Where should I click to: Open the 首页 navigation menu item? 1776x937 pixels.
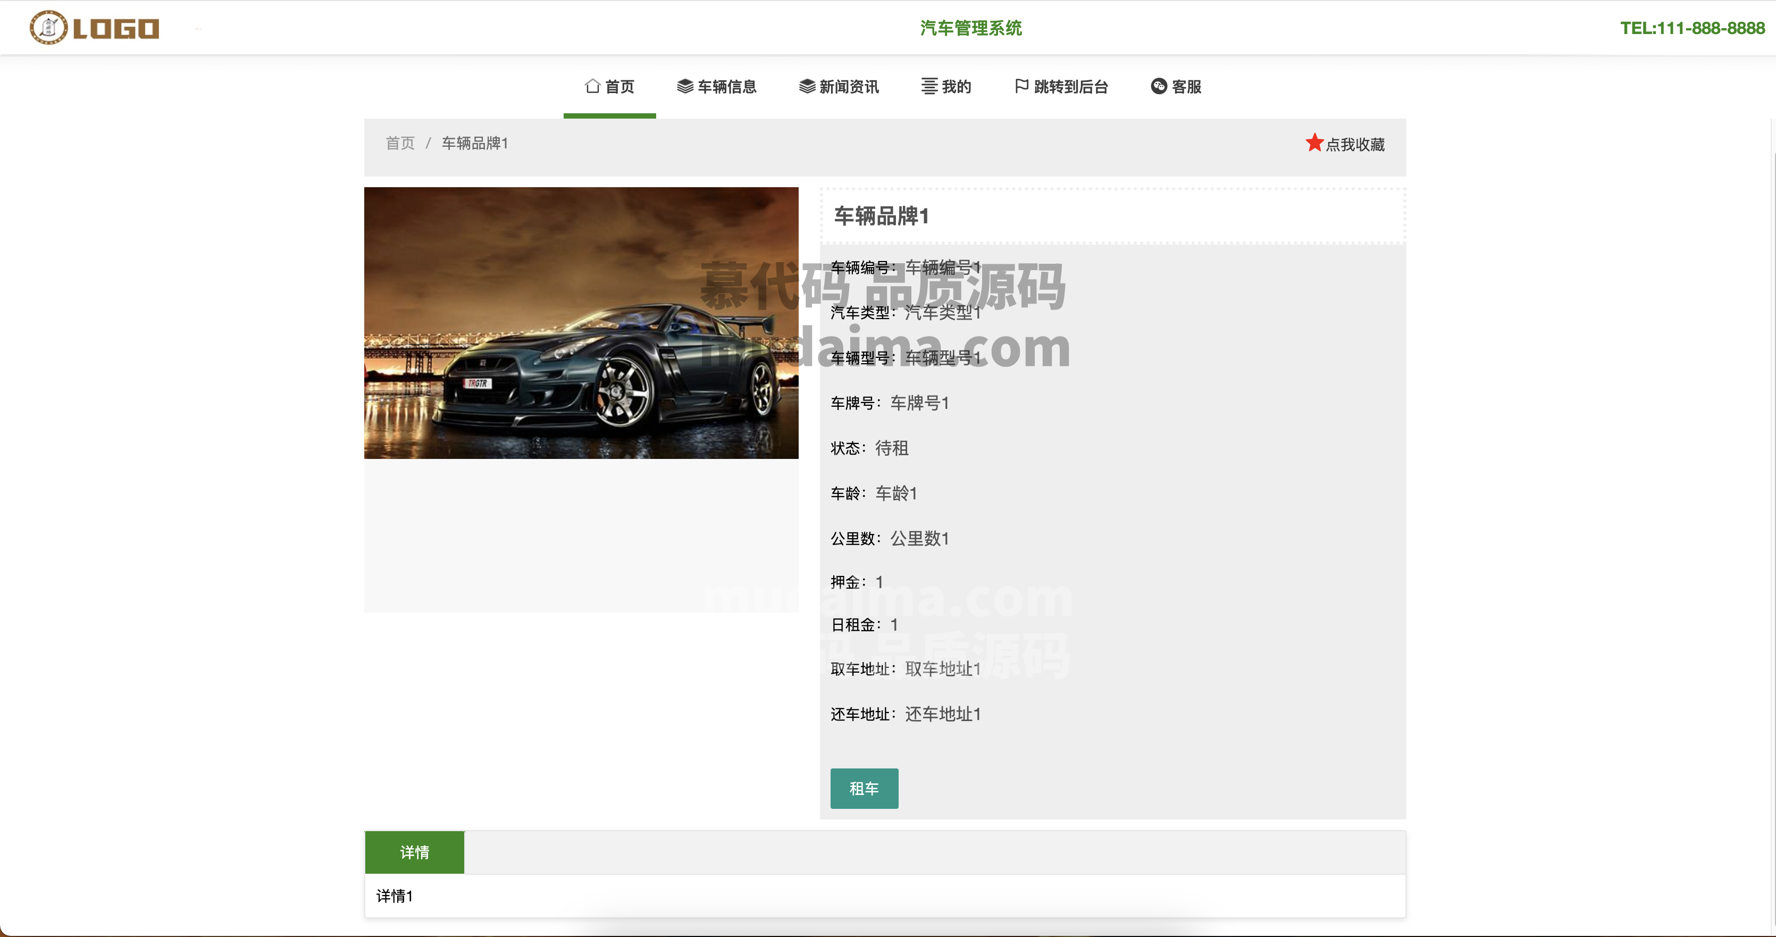[x=609, y=87]
